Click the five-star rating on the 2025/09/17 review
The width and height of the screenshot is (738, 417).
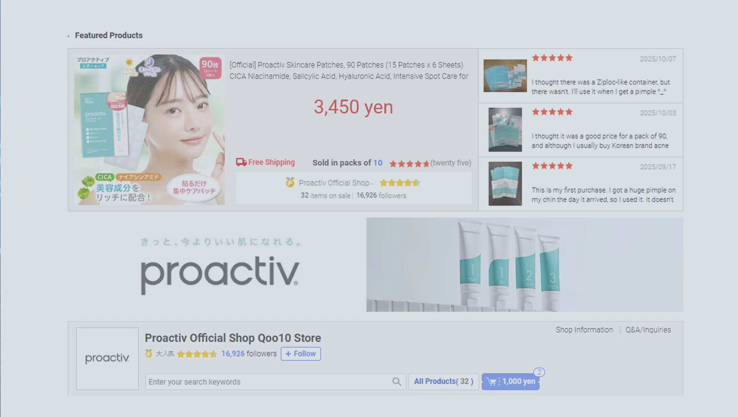[552, 166]
